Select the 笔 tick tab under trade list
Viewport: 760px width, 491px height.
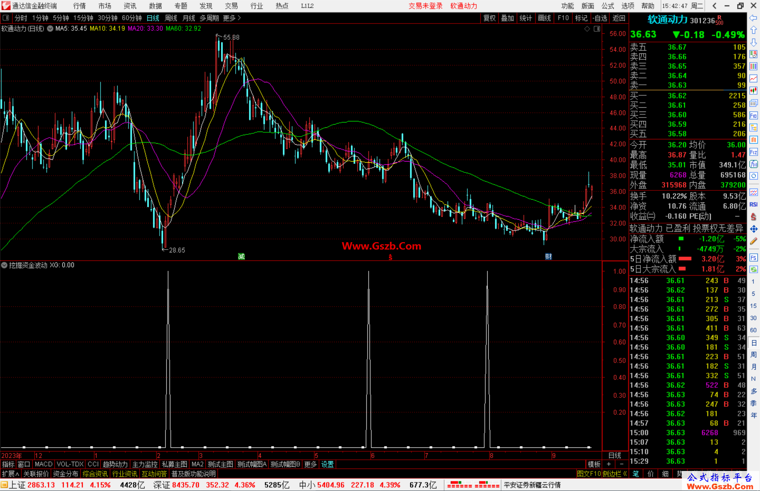coord(635,474)
